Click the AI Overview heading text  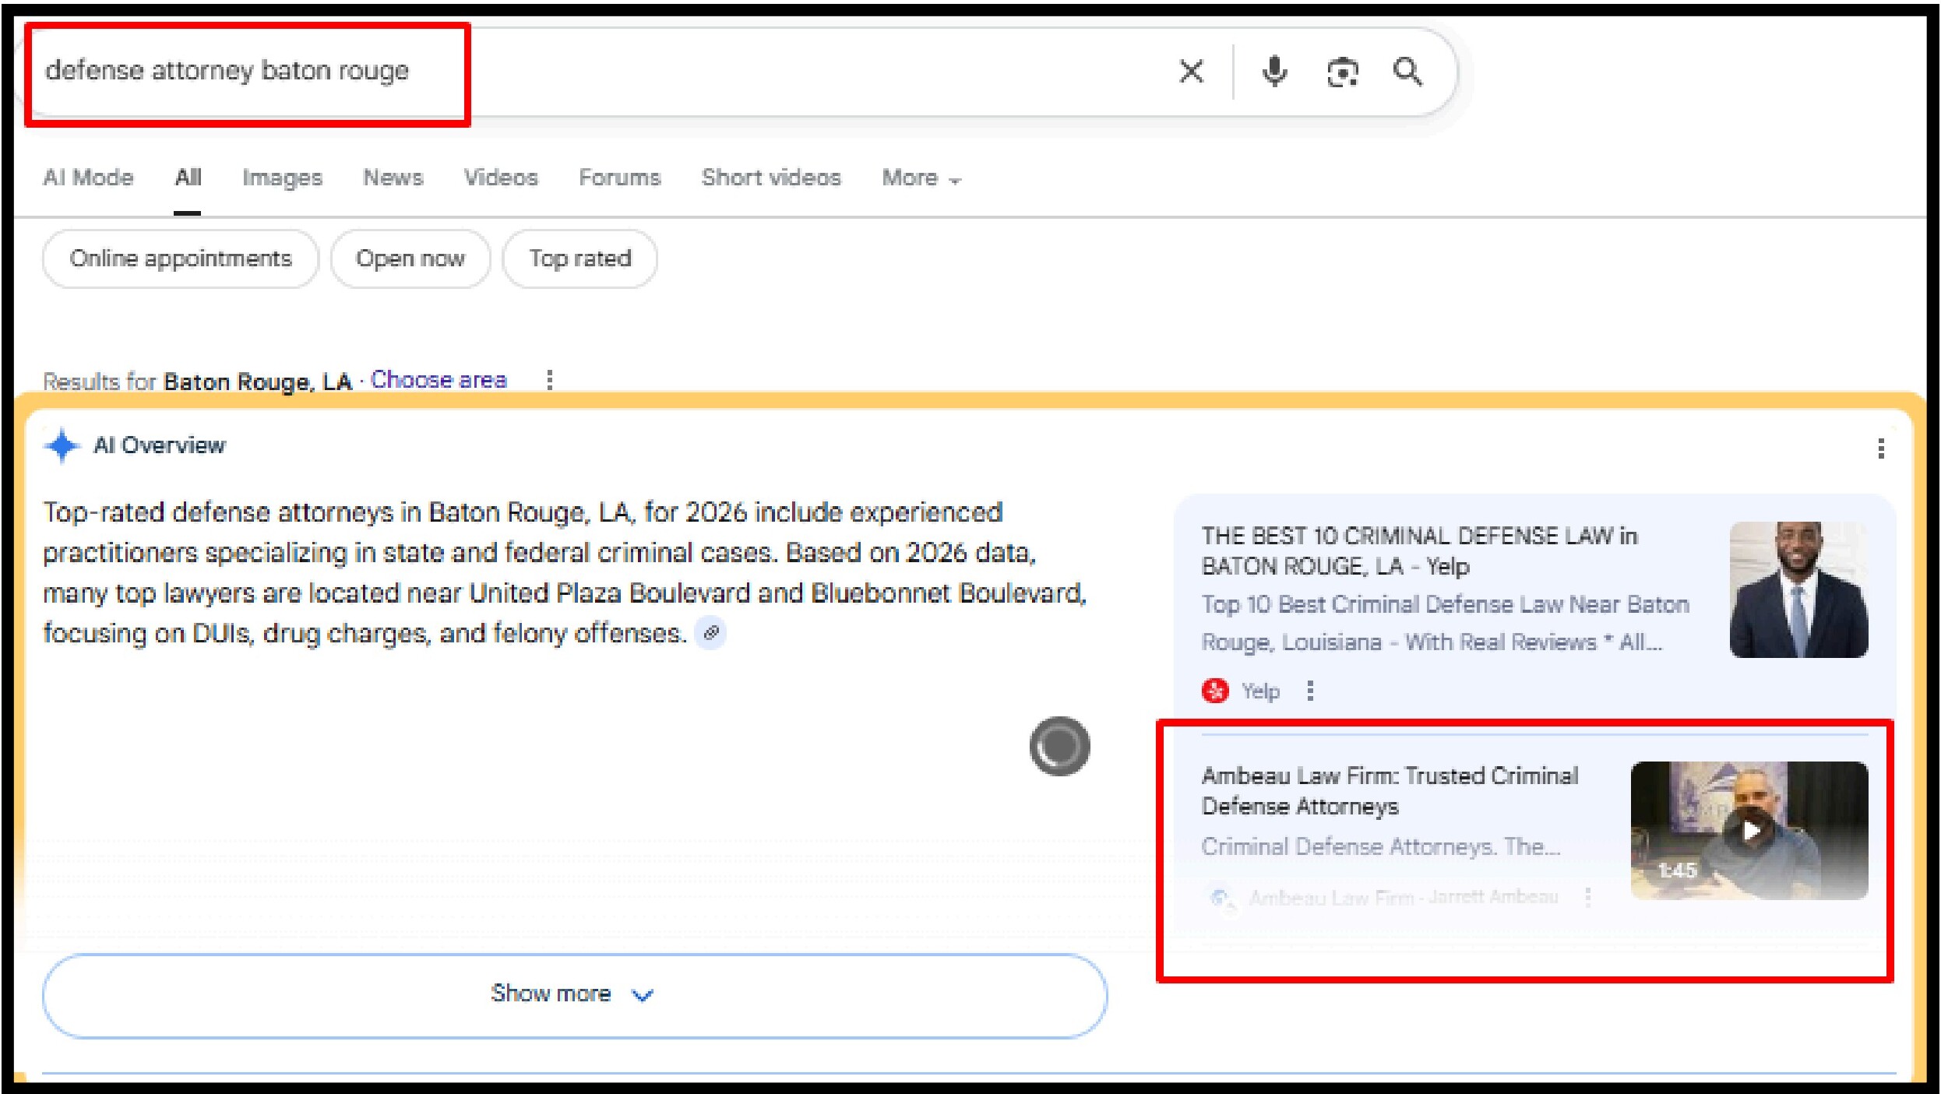[159, 445]
